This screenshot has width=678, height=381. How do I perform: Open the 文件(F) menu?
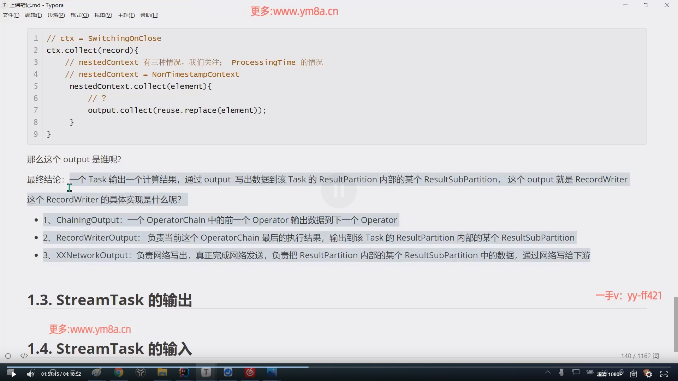click(x=11, y=15)
